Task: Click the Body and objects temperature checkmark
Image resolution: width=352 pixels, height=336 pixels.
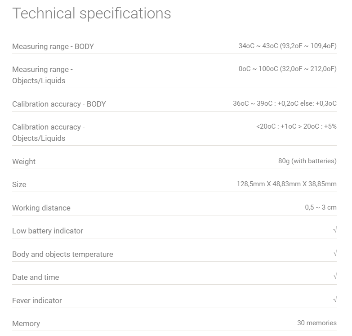Action: [335, 254]
